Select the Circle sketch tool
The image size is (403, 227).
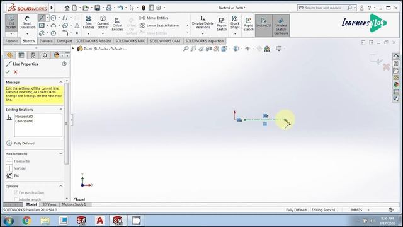54,18
